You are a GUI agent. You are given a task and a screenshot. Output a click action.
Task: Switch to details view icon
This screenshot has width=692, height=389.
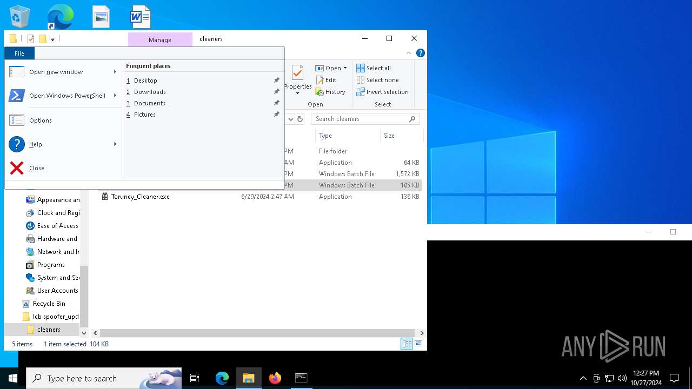(x=407, y=344)
